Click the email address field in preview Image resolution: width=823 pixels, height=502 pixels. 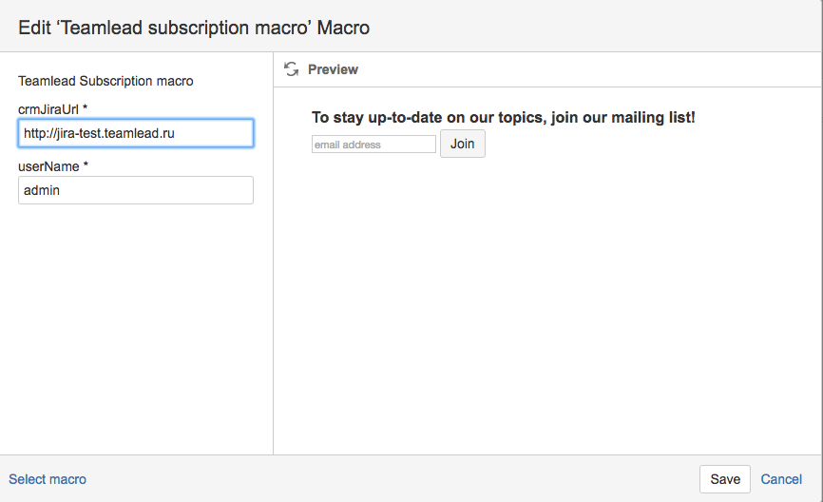[373, 145]
